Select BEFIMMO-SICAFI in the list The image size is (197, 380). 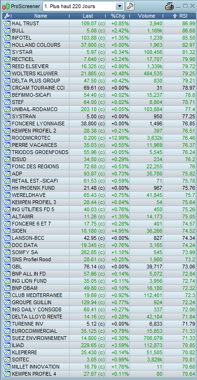31,95
